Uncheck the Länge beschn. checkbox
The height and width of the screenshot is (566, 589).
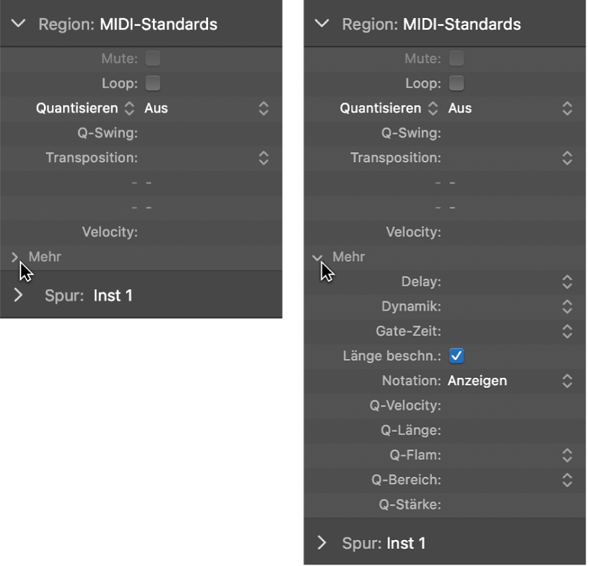click(456, 356)
